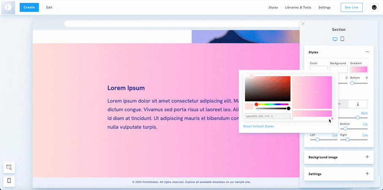Select the desktop view icon in Section panel
Viewport: 383px width, 190px height.
[335, 39]
